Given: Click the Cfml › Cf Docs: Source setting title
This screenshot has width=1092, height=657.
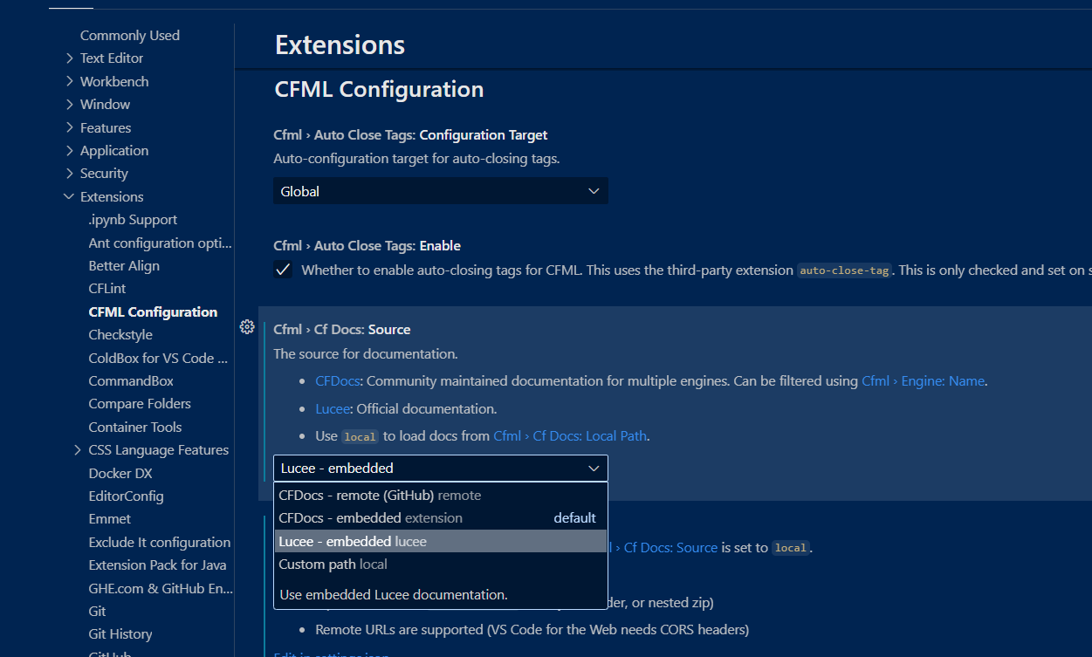Looking at the screenshot, I should (342, 330).
